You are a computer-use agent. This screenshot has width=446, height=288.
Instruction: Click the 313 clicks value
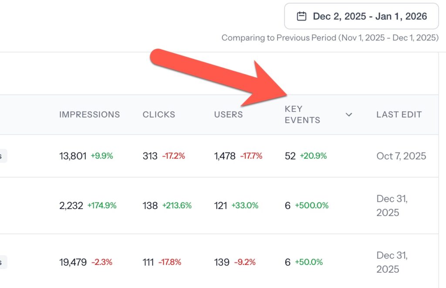point(150,156)
